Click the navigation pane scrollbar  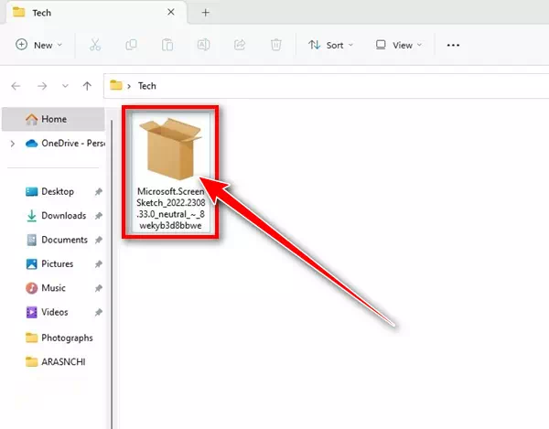112,274
